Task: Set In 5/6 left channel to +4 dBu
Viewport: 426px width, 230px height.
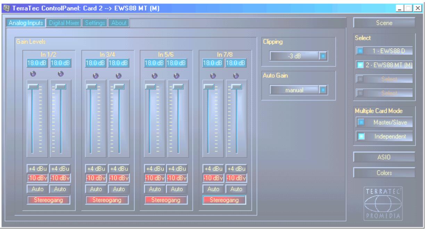Action: click(155, 169)
